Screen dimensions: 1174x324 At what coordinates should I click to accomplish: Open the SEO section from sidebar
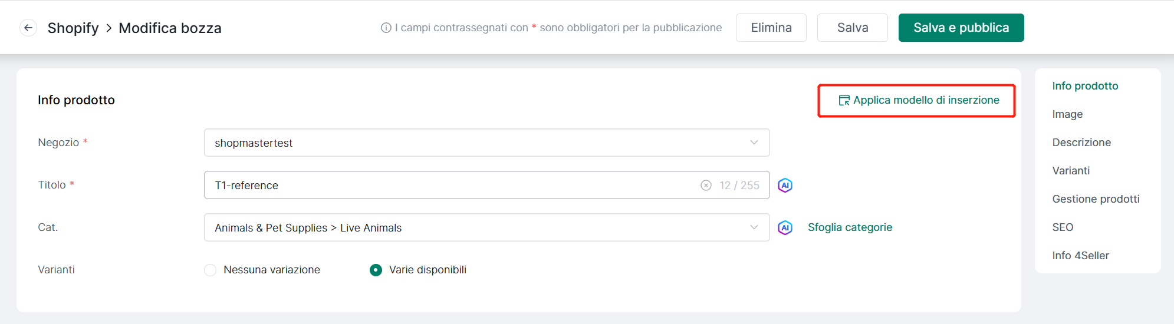pyautogui.click(x=1063, y=227)
